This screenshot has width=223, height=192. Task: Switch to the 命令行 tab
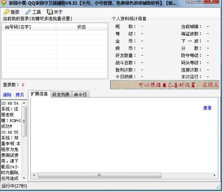click(x=80, y=94)
